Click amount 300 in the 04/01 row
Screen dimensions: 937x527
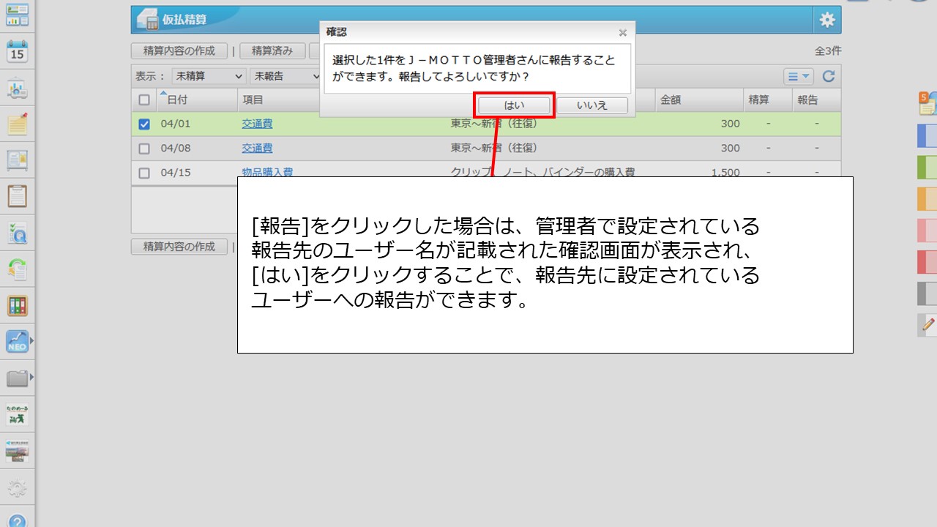(x=730, y=124)
